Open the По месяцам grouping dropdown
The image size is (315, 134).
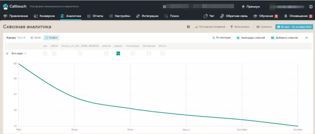pyautogui.click(x=221, y=38)
